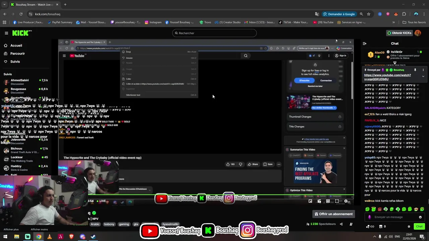The width and height of the screenshot is (429, 241).
Task: Share the stream via share icon
Action: coord(341,224)
